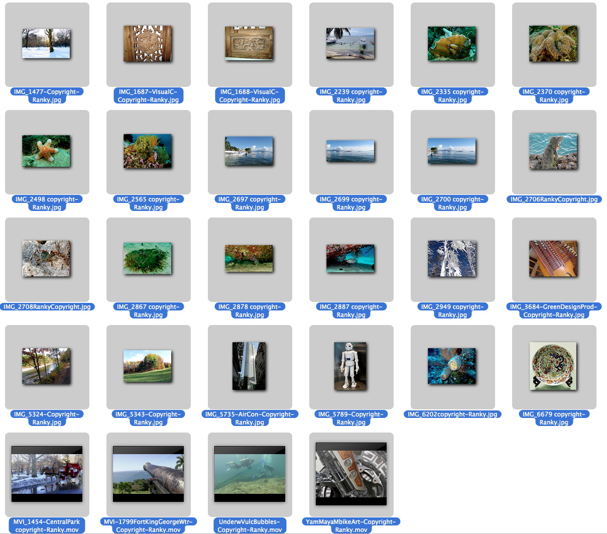Click the filename IMG_2708RankyCopyright.jpg
607x534 pixels.
tap(47, 307)
